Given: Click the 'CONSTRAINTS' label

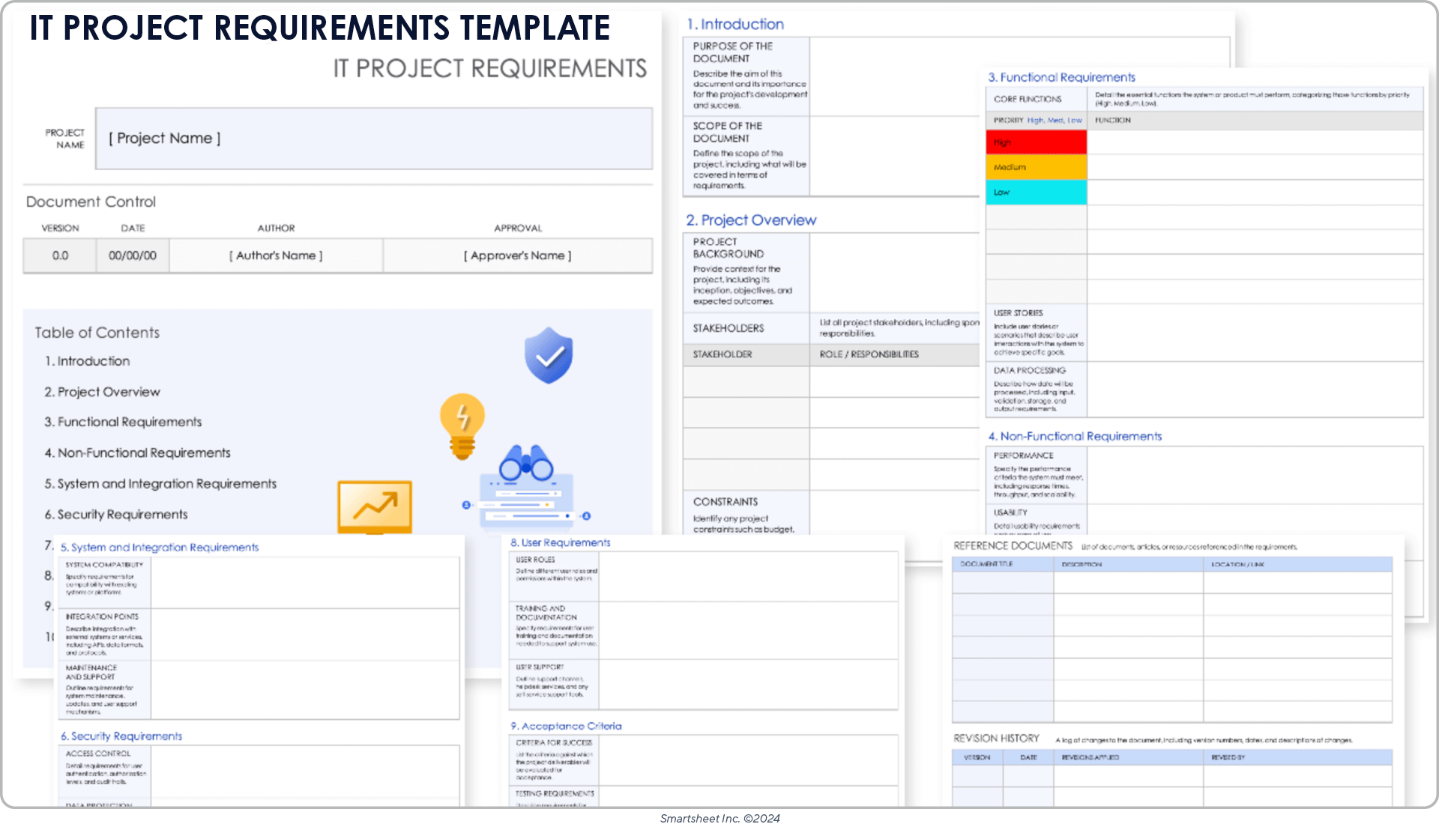Looking at the screenshot, I should click(x=725, y=502).
